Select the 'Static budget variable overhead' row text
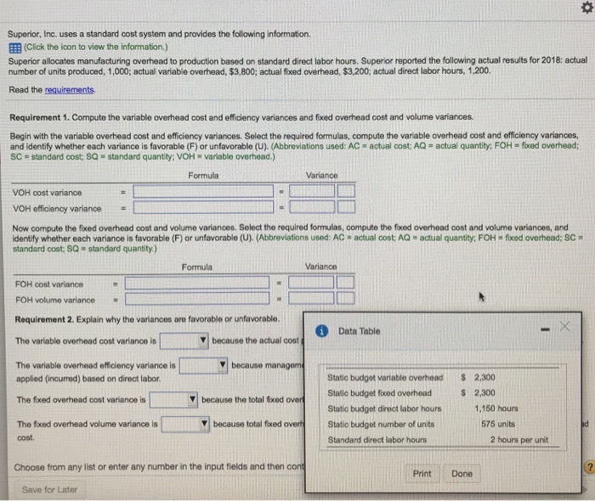Viewport: 595px width, 501px height. pos(385,378)
